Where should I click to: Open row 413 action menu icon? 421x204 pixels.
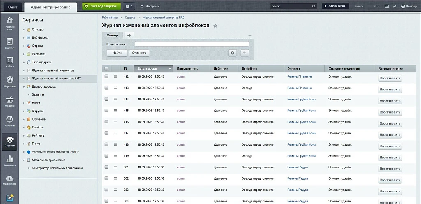click(116, 88)
